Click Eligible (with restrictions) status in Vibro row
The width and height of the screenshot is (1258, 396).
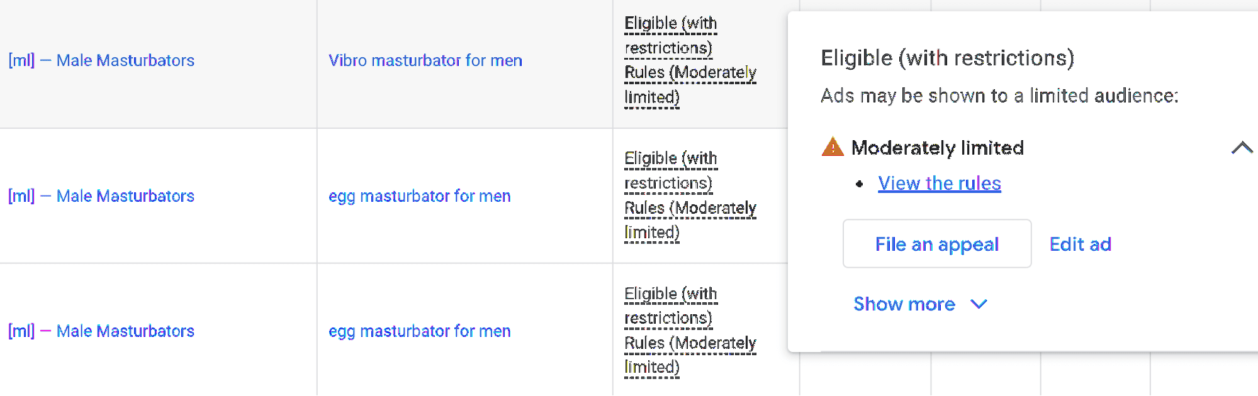click(670, 35)
